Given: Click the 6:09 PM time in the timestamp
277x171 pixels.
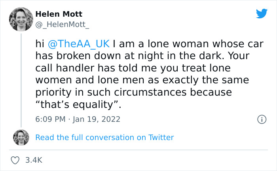Looking at the screenshot, I should coord(51,119).
